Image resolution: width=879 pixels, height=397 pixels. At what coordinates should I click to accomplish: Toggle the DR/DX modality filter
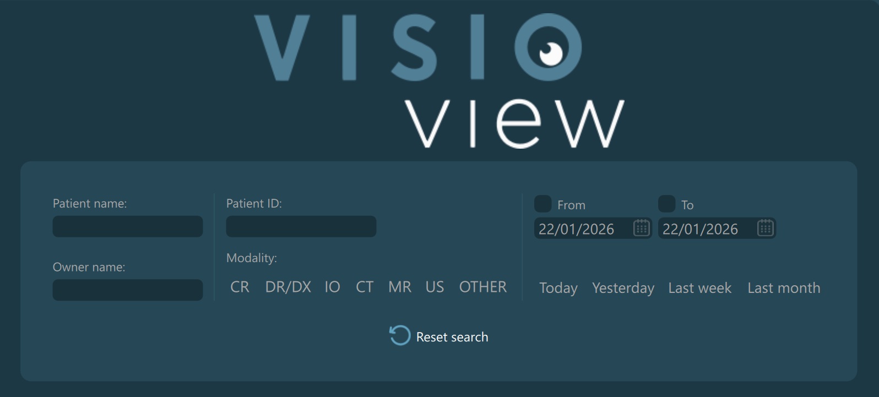288,287
